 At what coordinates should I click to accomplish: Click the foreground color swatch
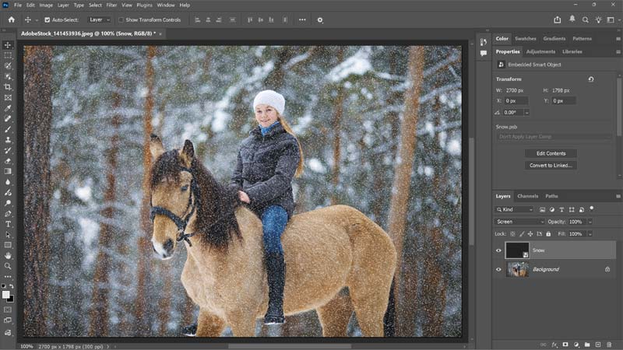6,294
